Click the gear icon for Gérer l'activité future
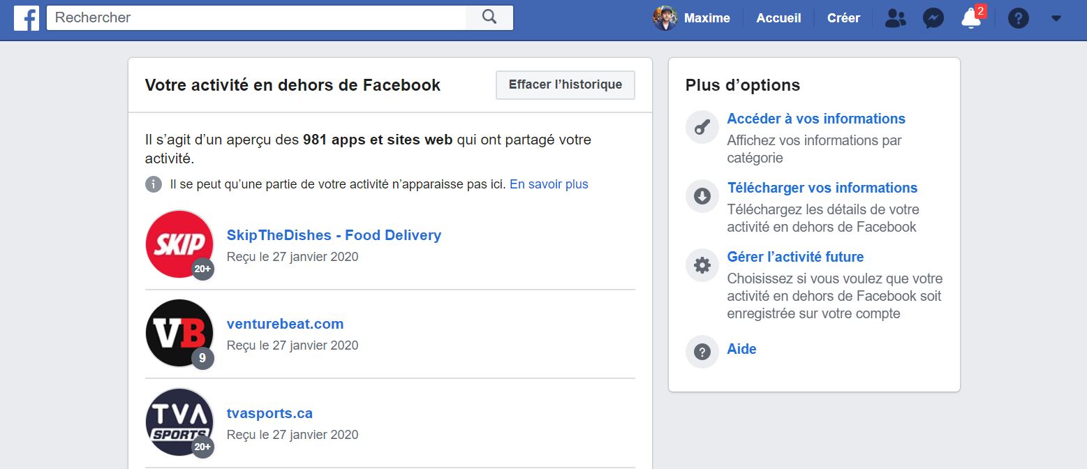The image size is (1087, 469). 702,265
